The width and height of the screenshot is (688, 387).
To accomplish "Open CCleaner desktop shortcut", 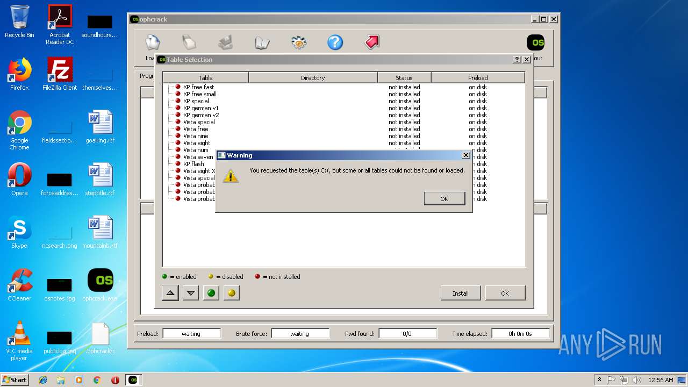I will (x=19, y=285).
